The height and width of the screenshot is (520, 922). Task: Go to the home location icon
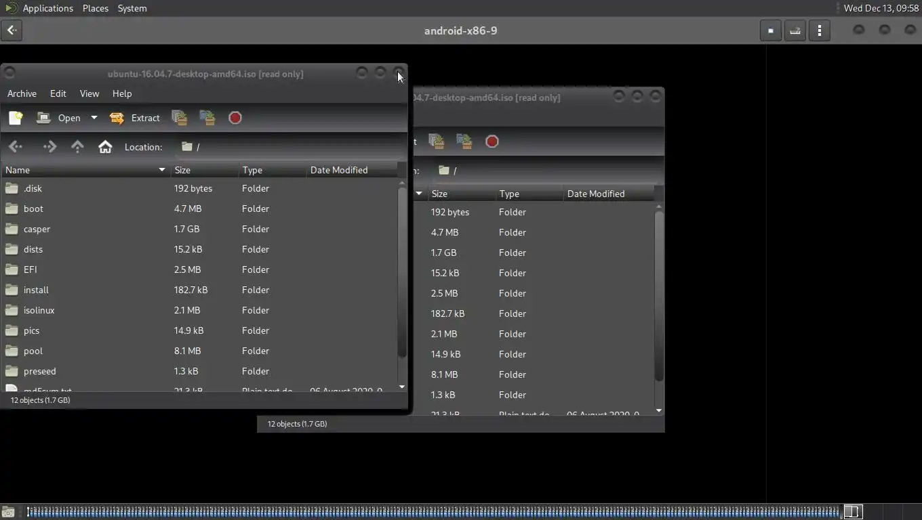pos(105,147)
